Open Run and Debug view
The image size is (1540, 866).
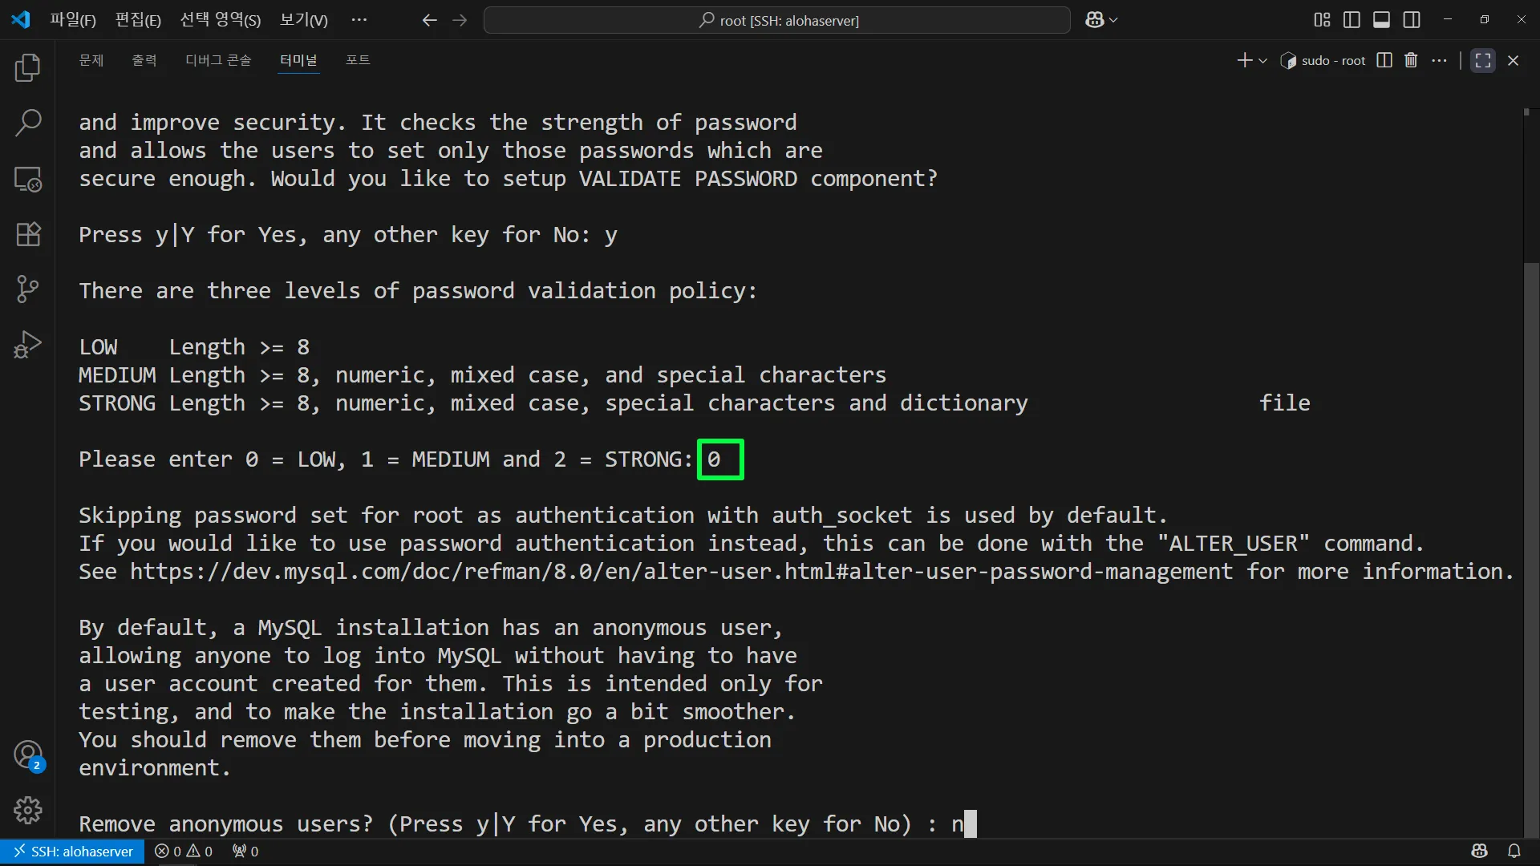click(28, 345)
